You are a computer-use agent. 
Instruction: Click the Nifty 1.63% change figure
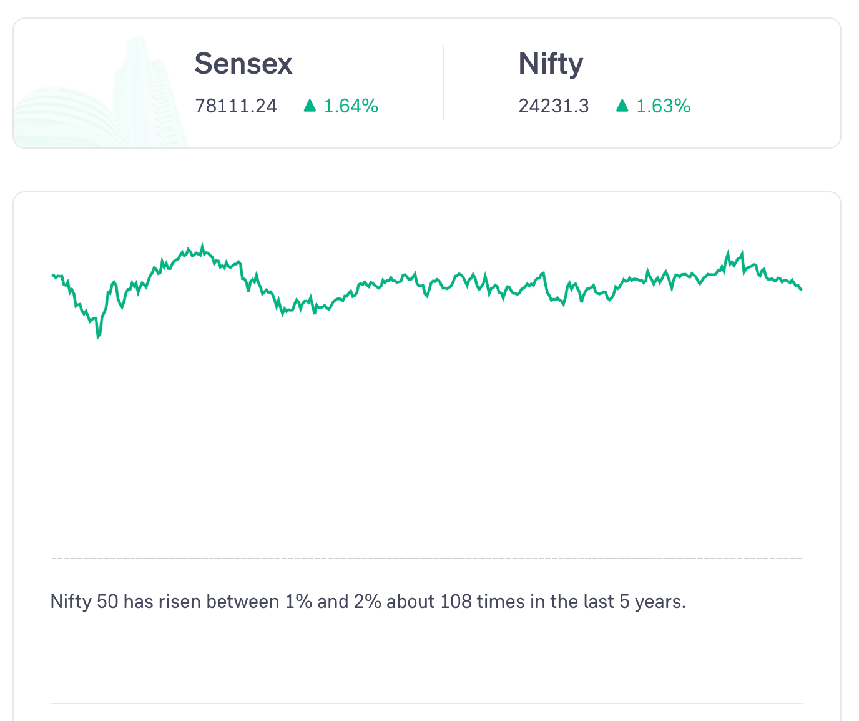[663, 106]
